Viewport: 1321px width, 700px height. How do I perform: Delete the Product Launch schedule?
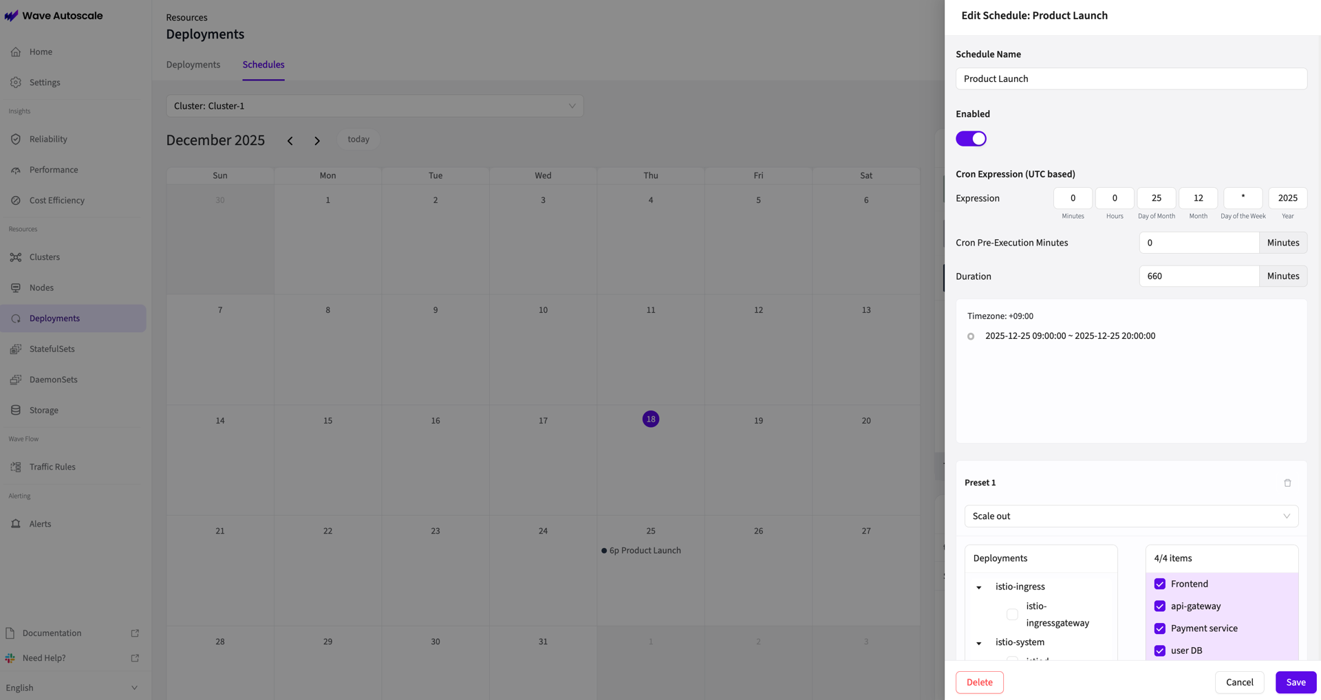[x=979, y=682]
